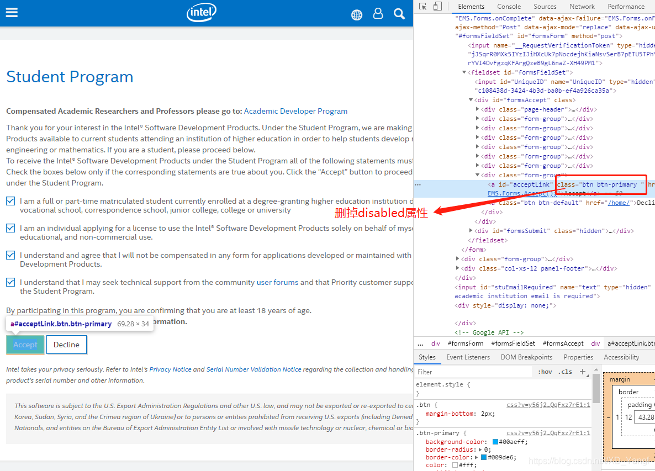Activate the DevTools inspect element picker
Screen dimensions: 655x471
pos(422,6)
